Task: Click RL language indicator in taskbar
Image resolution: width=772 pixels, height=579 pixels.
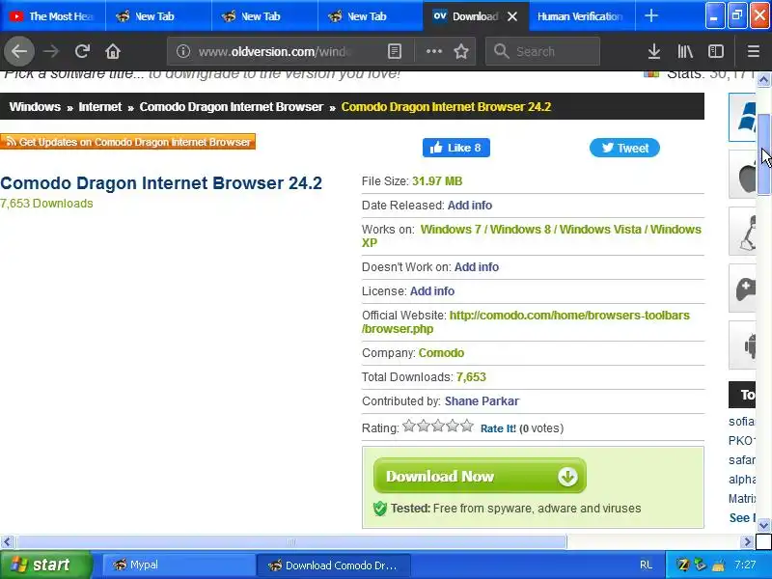Action: (x=646, y=565)
